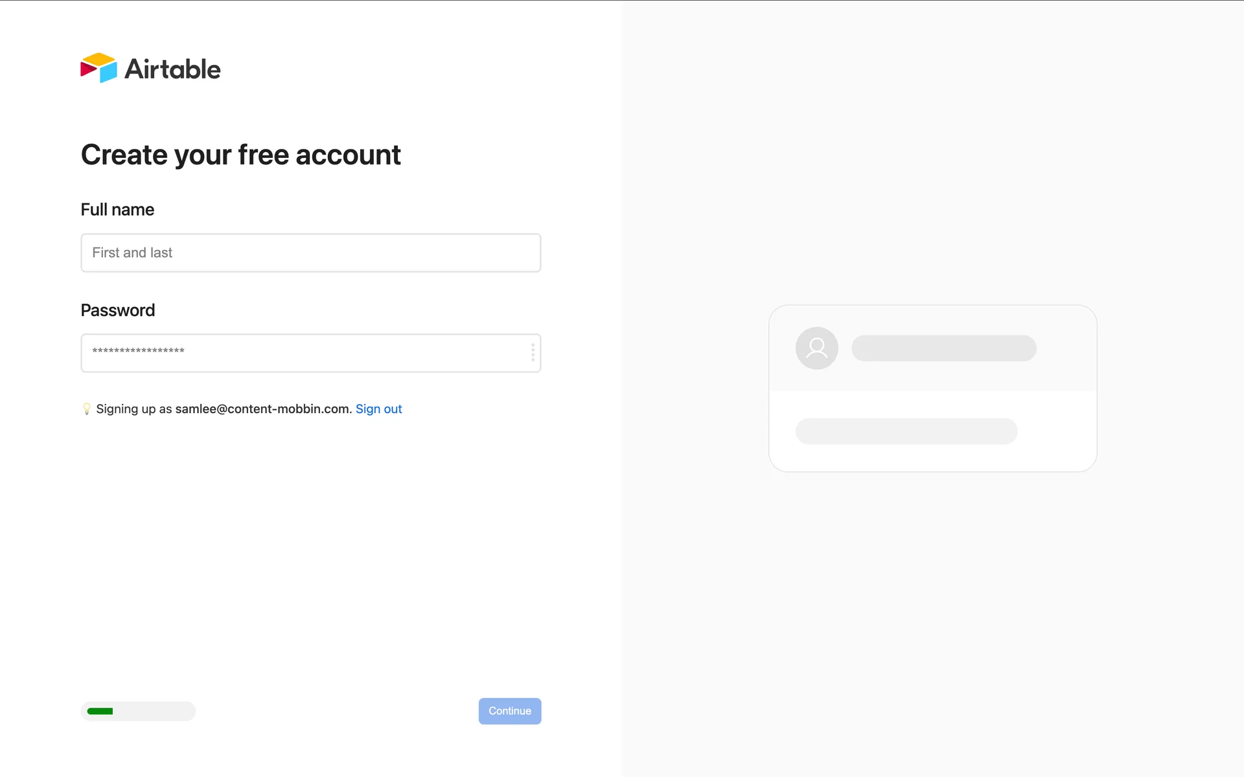Click the Full name label
Image resolution: width=1244 pixels, height=777 pixels.
tap(117, 210)
